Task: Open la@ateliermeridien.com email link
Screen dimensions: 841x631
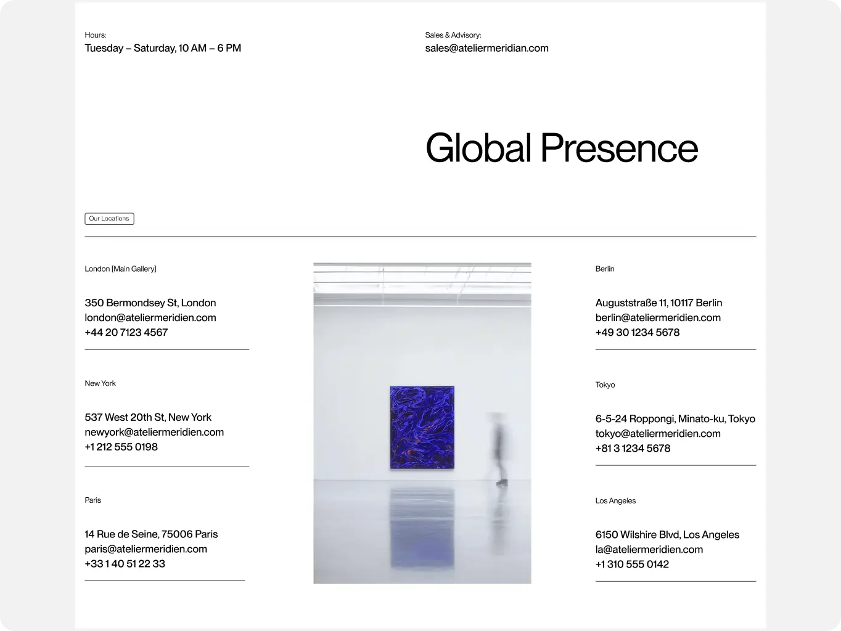Action: coord(649,550)
